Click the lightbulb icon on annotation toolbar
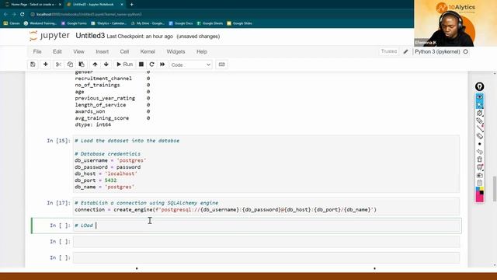The height and width of the screenshot is (280, 497). pos(480,86)
